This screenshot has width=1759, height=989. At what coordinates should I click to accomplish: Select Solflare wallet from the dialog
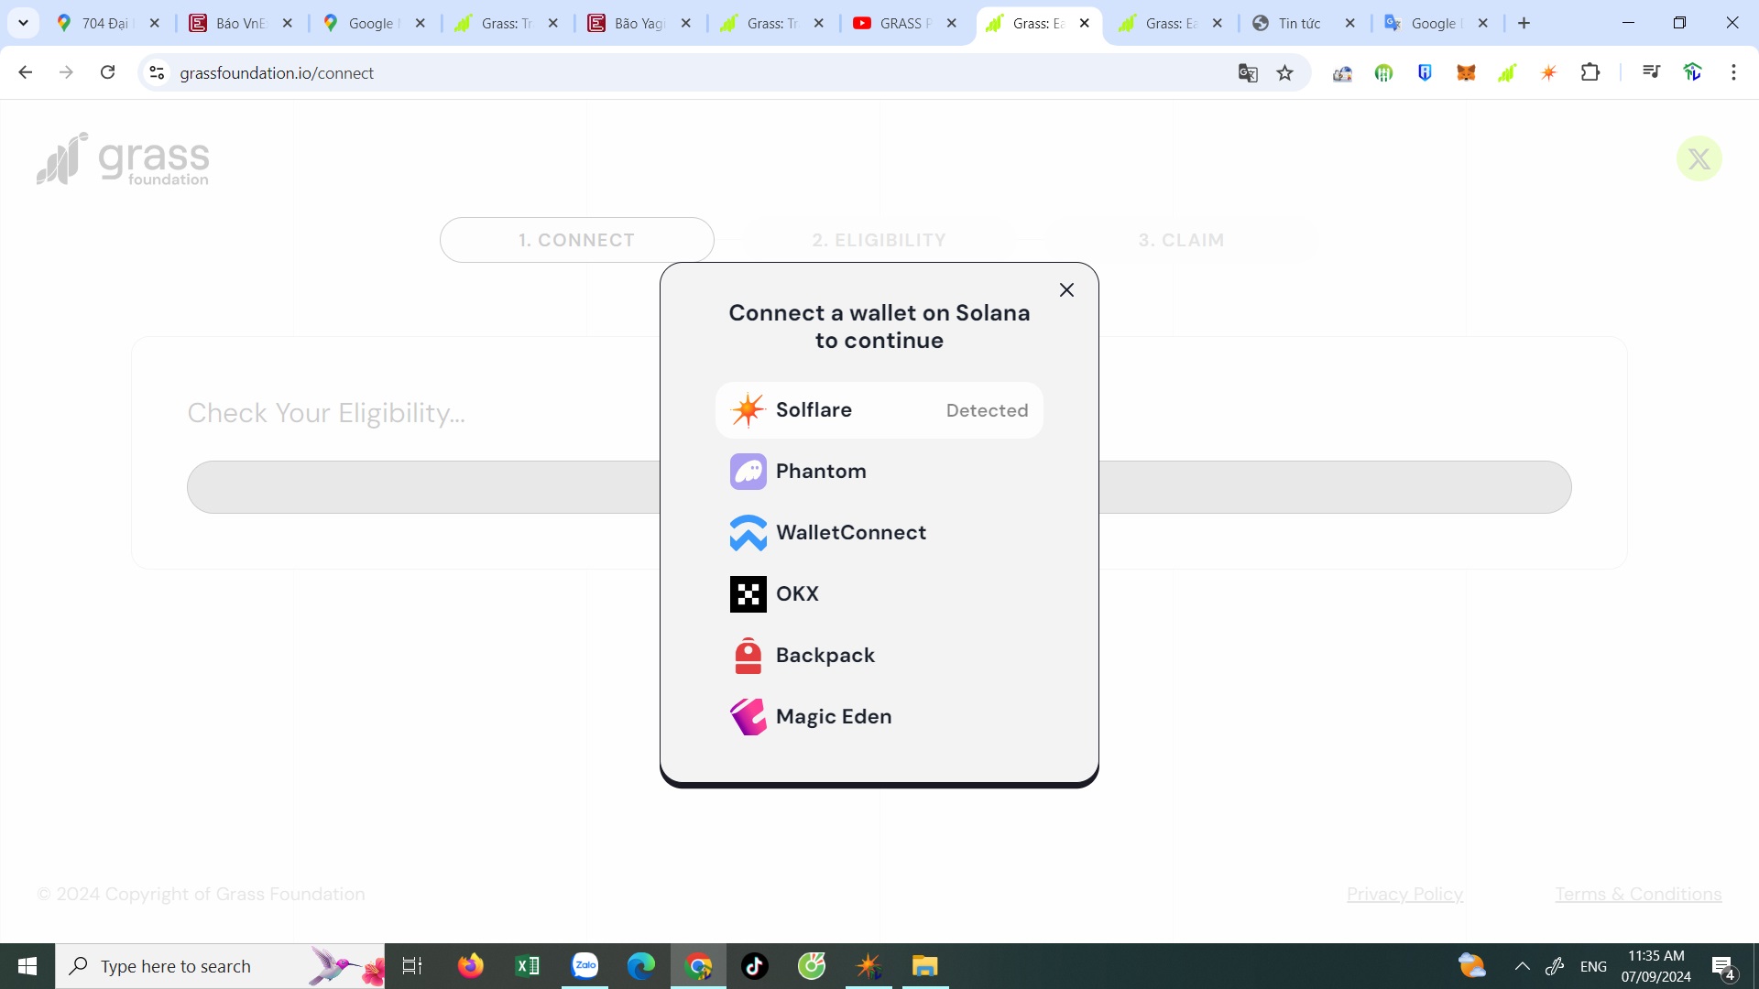(879, 409)
